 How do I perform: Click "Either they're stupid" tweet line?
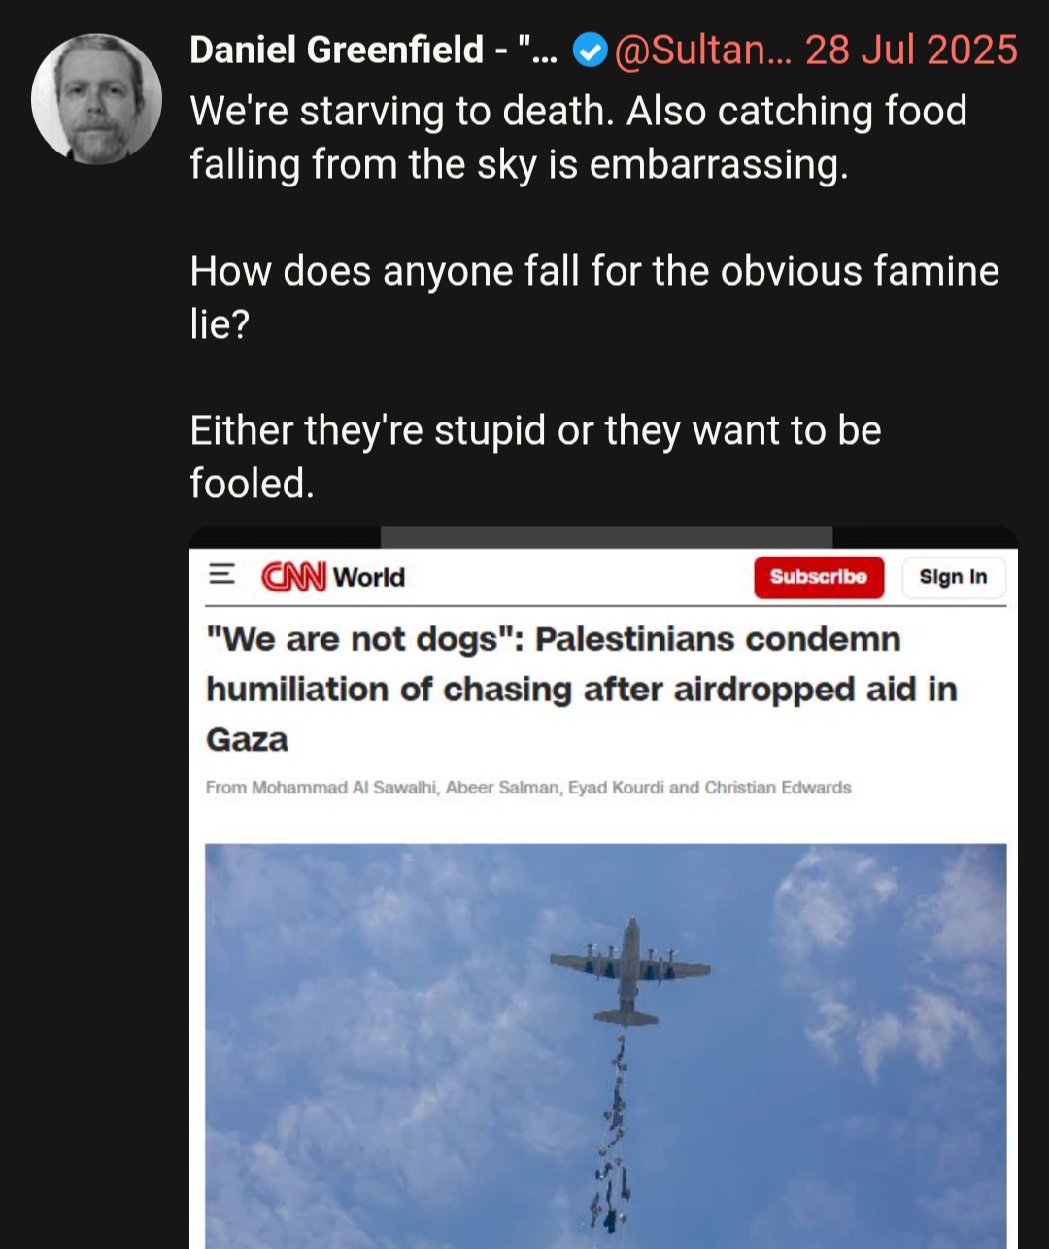coord(535,456)
